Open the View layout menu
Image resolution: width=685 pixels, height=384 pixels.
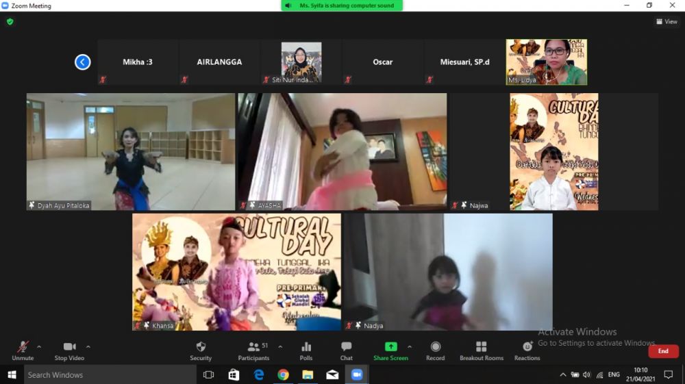(x=667, y=21)
